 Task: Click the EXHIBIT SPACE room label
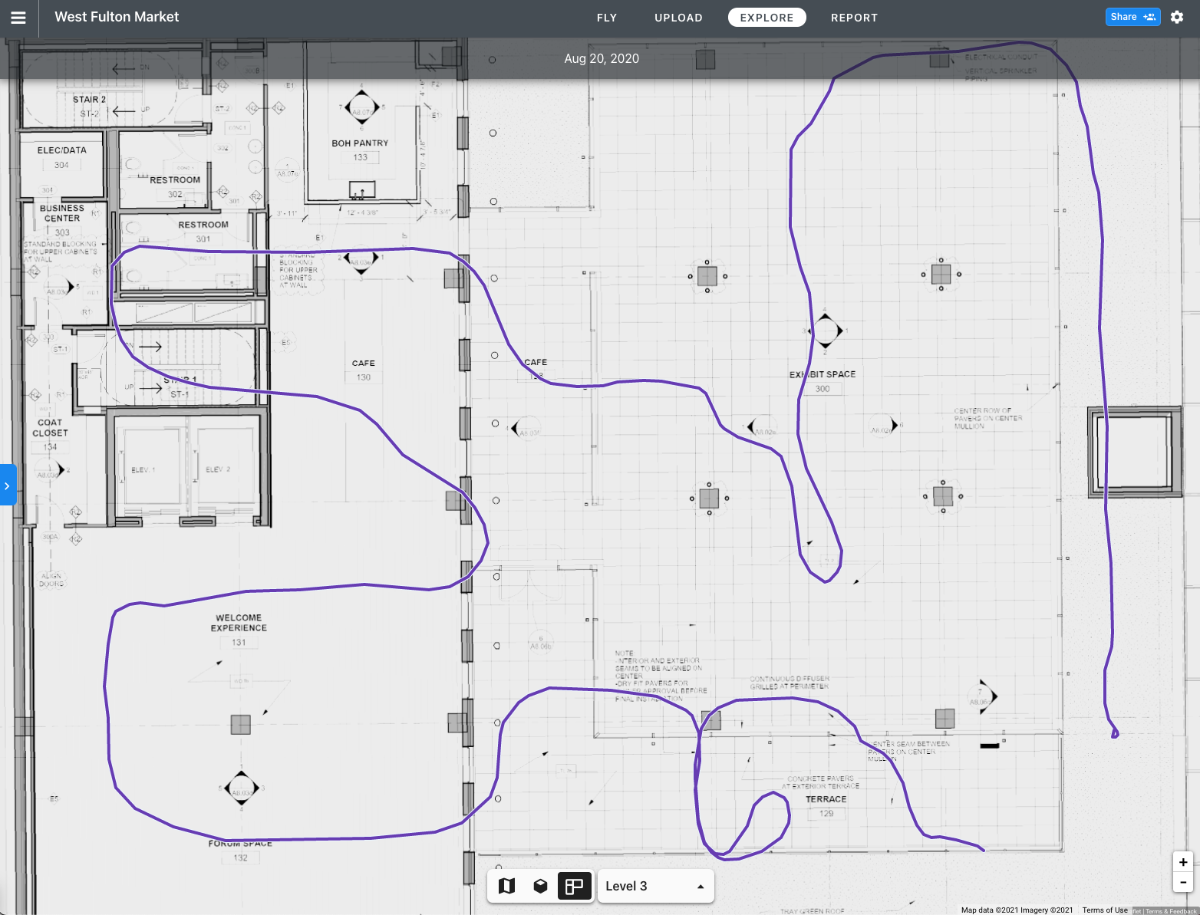click(x=823, y=374)
